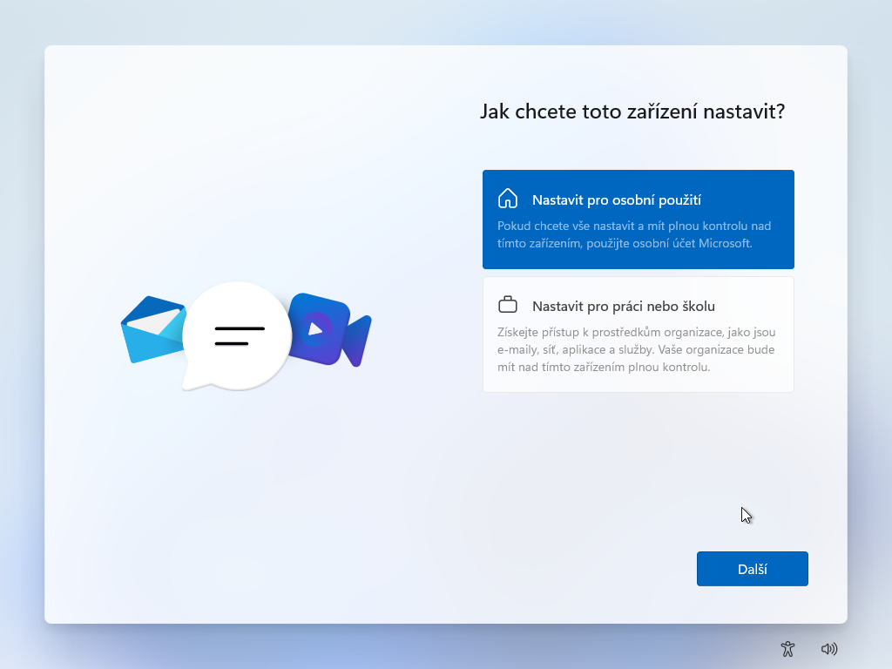
Task: Select "Nastavit pro práci nebo školu" option
Action: pyautogui.click(x=623, y=307)
